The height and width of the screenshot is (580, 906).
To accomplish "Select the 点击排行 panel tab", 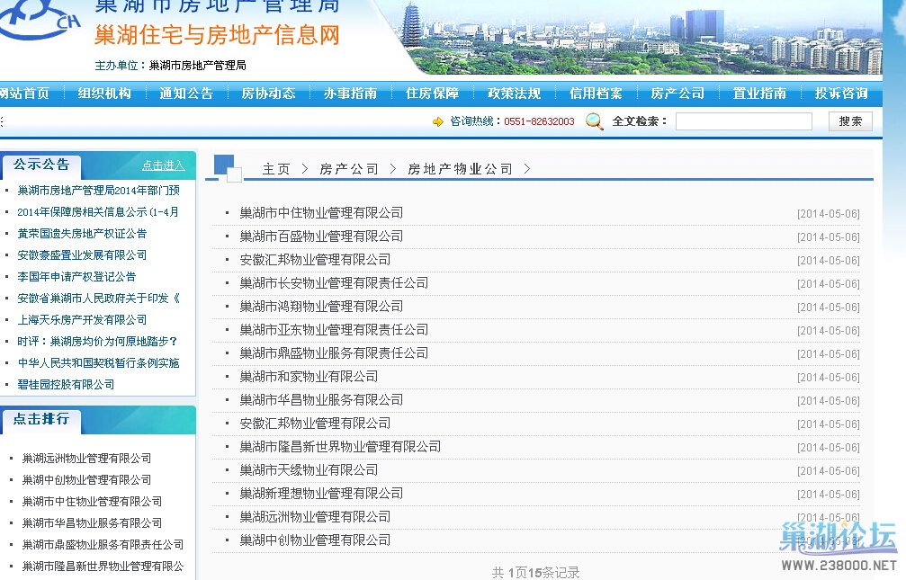I will point(41,420).
